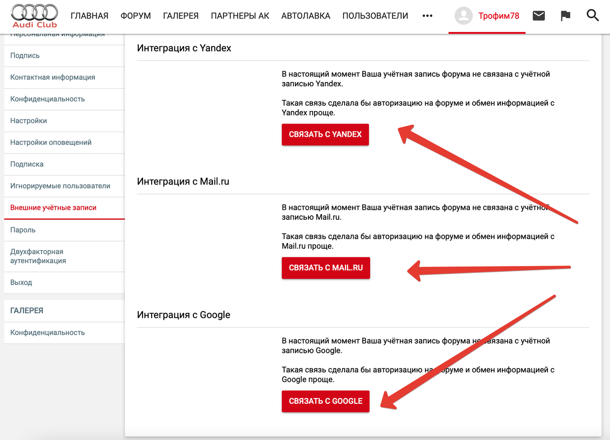610x440 pixels.
Task: Open ПАРТНЕРЫ АК menu item
Action: 240,16
